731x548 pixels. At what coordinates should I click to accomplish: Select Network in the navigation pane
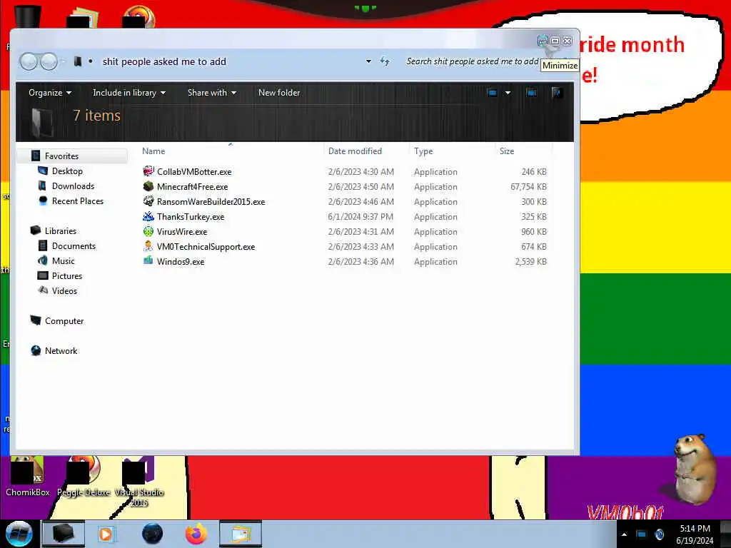[61, 350]
